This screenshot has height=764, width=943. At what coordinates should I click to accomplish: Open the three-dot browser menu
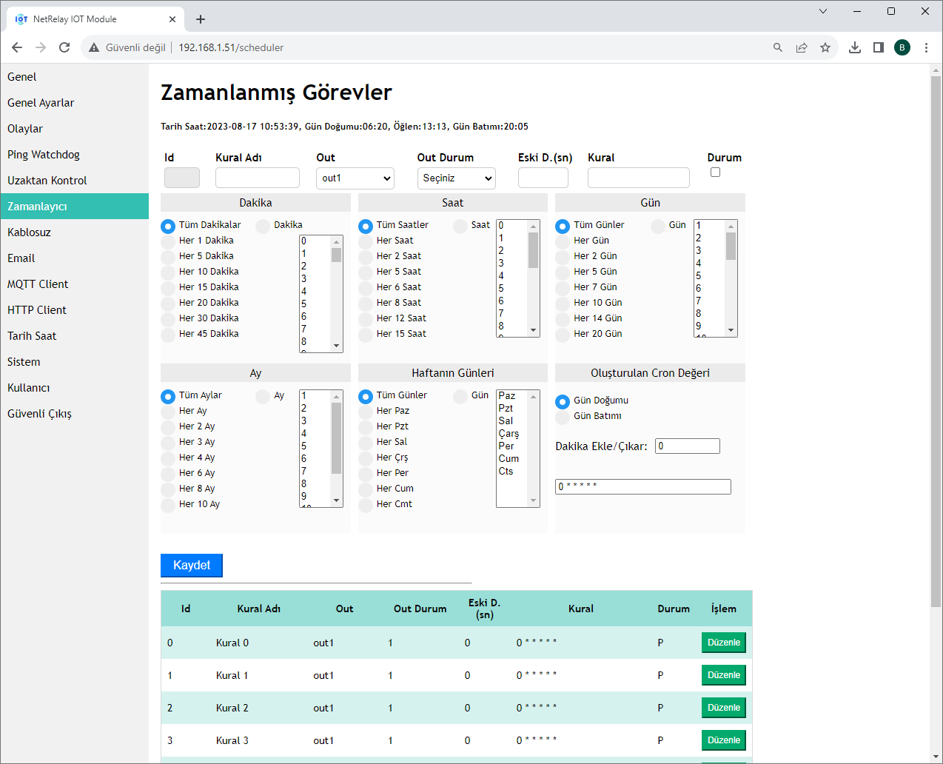tap(927, 47)
